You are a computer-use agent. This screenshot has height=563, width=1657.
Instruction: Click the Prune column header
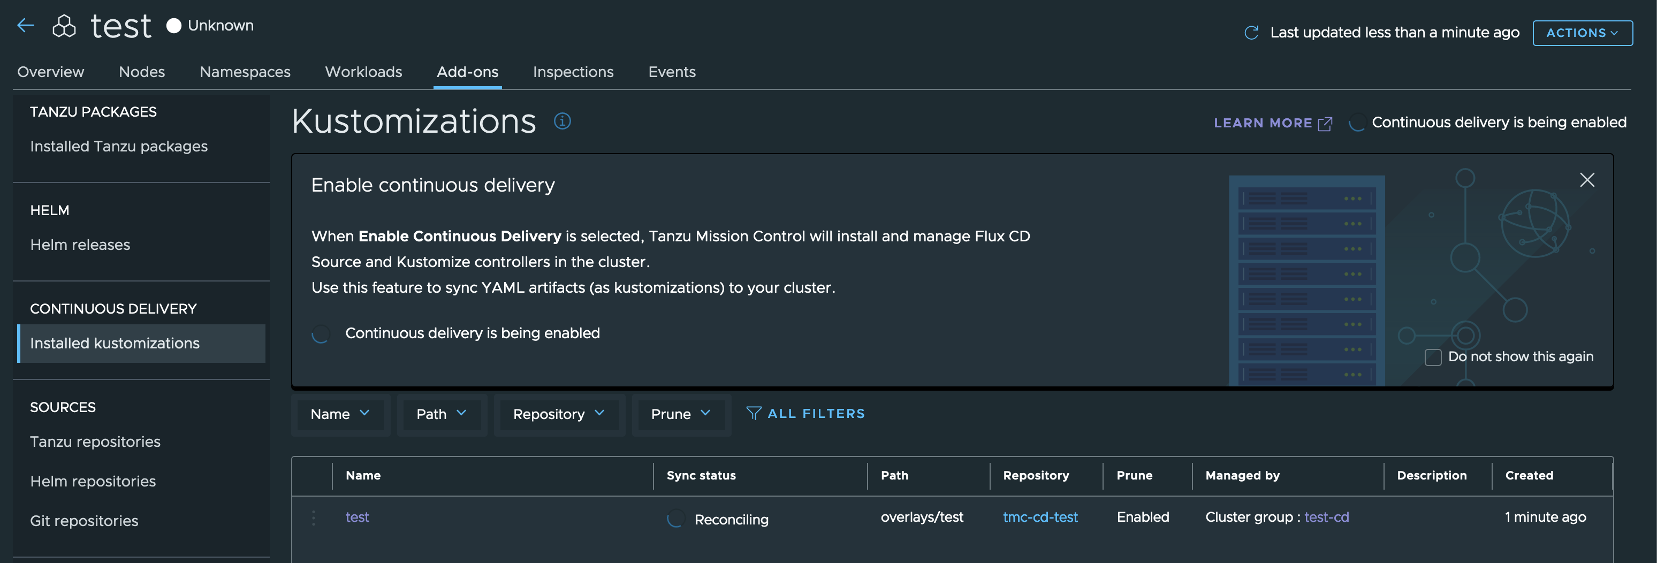1134,475
